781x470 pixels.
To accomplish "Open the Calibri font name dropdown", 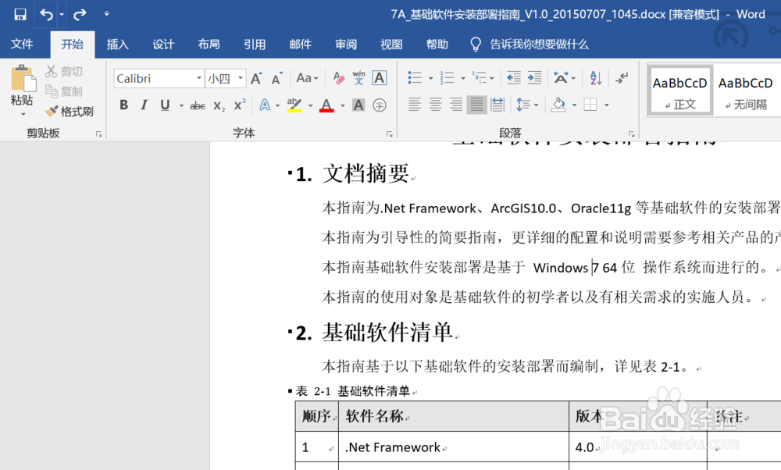I will pos(198,78).
